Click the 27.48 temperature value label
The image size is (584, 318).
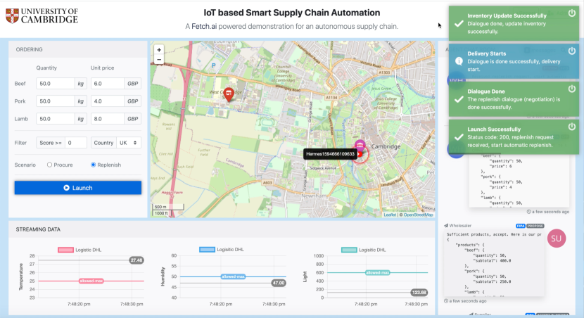click(x=137, y=260)
